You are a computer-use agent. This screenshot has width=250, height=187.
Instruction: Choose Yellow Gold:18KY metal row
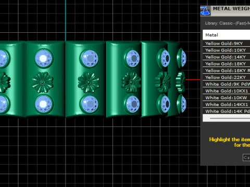(x=226, y=64)
